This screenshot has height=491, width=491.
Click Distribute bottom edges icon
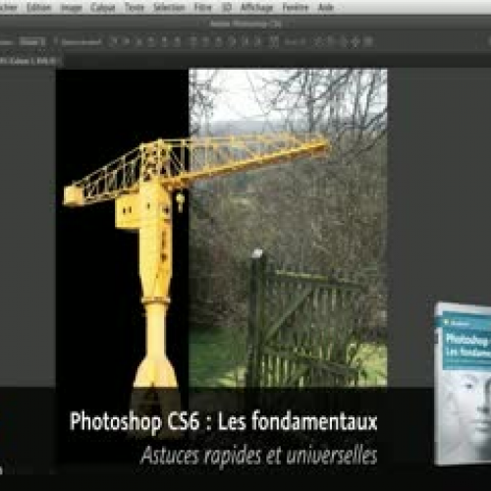point(219,41)
